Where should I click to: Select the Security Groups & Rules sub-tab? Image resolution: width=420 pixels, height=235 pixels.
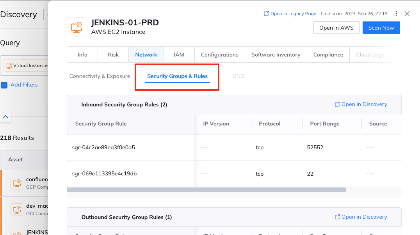pyautogui.click(x=177, y=76)
